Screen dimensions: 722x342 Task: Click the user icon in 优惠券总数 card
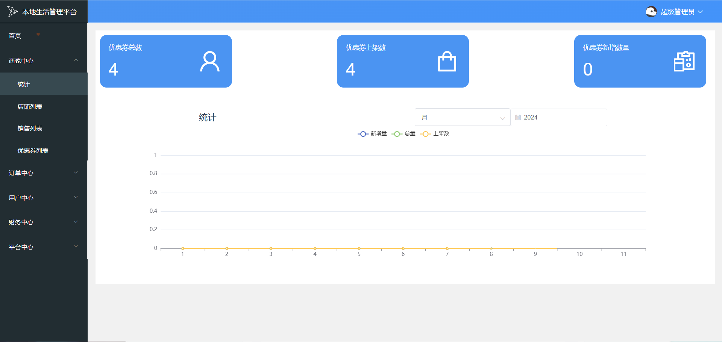pyautogui.click(x=209, y=62)
